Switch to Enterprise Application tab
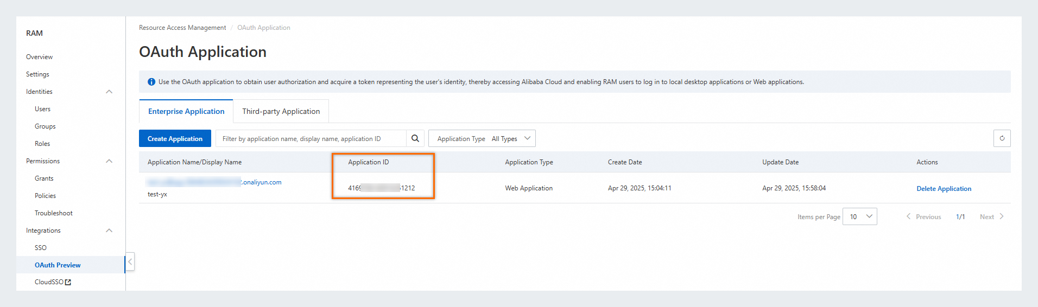1038x307 pixels. point(186,111)
